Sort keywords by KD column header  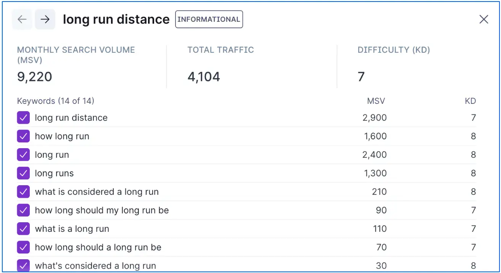(470, 101)
